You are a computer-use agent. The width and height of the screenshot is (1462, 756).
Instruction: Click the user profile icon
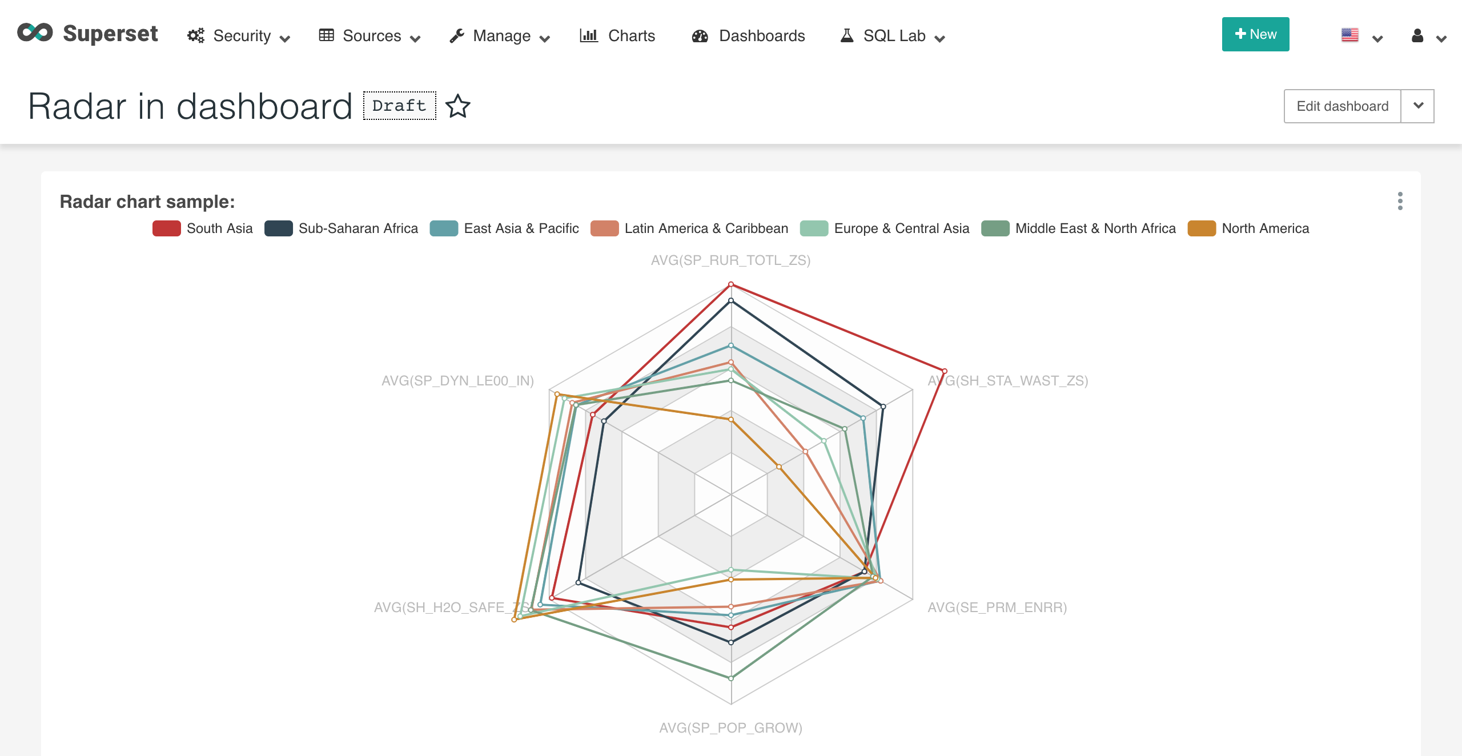(1419, 35)
